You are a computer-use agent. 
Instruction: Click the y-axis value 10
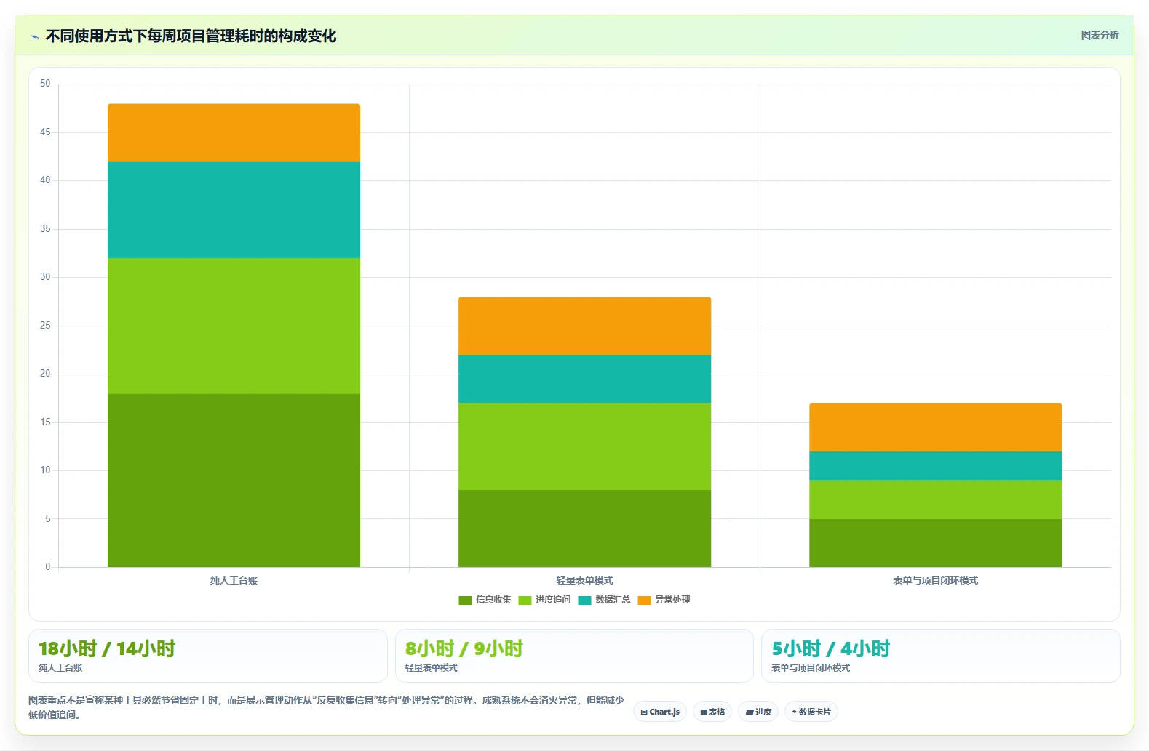click(x=45, y=470)
